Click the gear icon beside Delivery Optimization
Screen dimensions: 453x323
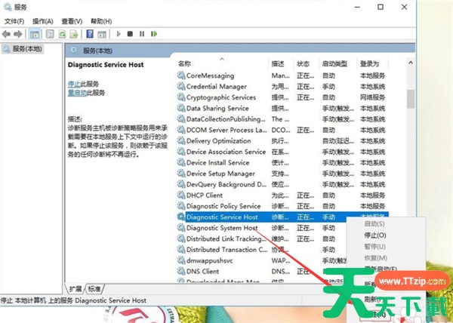pos(181,141)
